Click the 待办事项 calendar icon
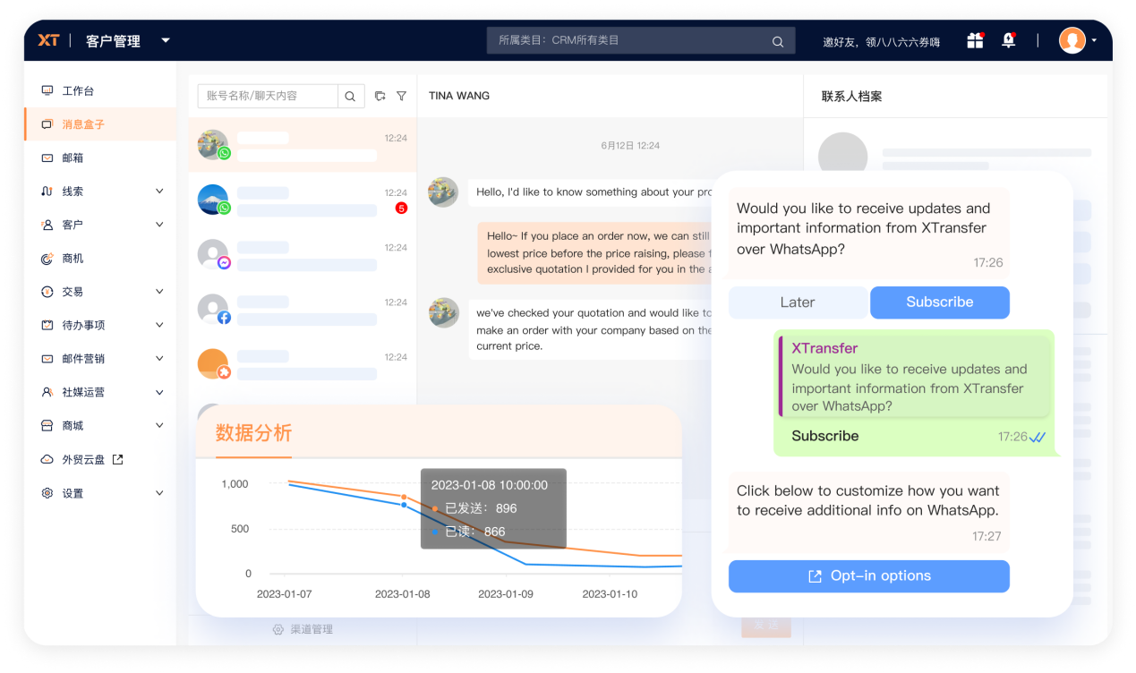1136x673 pixels. (x=47, y=325)
